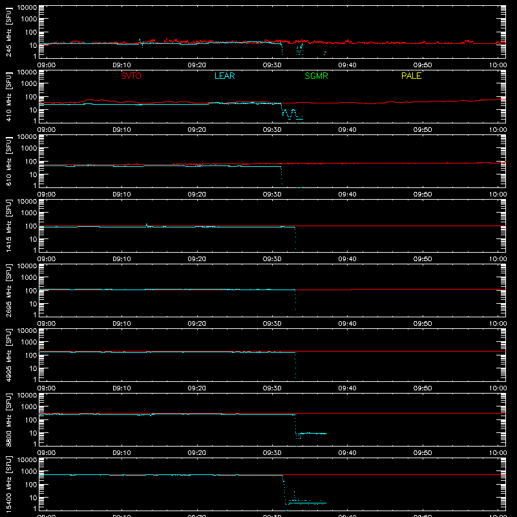Click the 10 y-axis value of 1415 MHz plot
517x517 pixels.
click(x=33, y=239)
